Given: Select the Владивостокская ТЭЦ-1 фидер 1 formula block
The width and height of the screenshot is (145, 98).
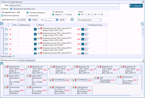Looking at the screenshot, I should [14, 70].
